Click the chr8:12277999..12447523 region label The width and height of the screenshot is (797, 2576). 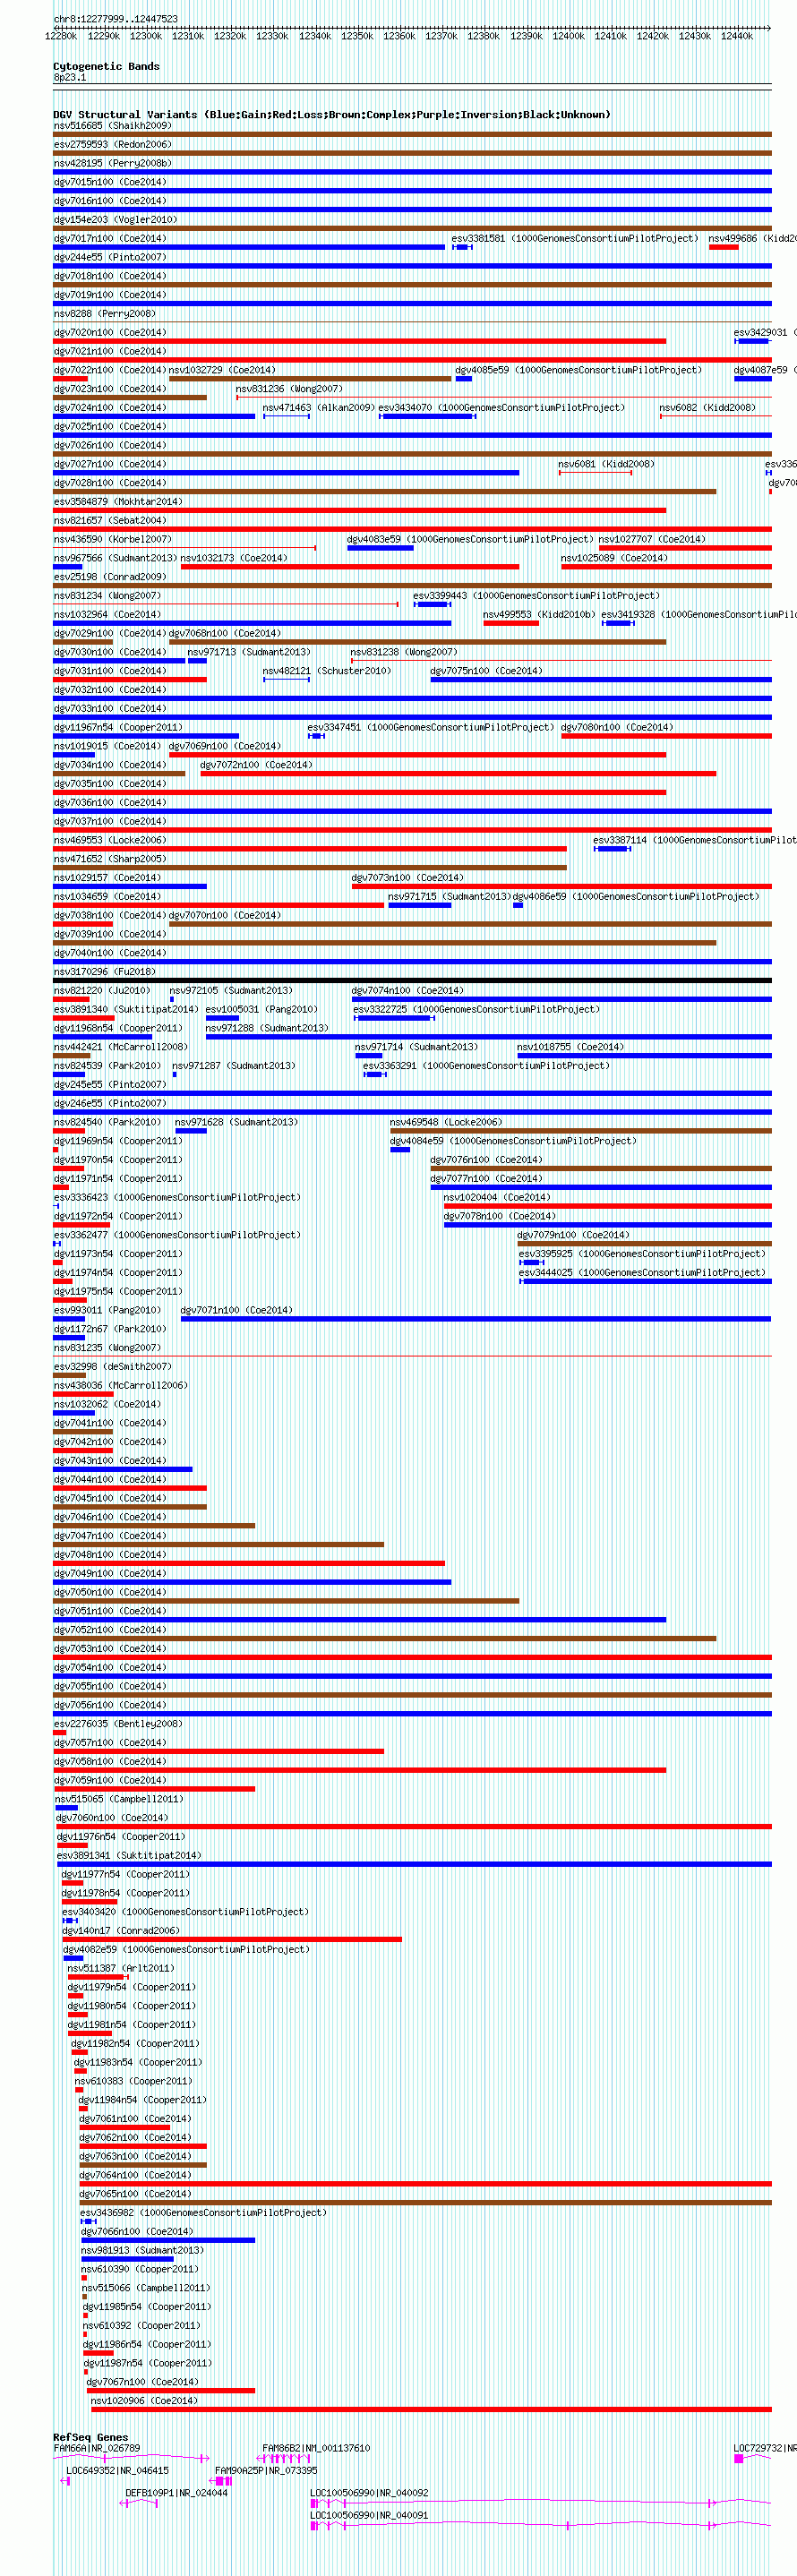tap(115, 18)
